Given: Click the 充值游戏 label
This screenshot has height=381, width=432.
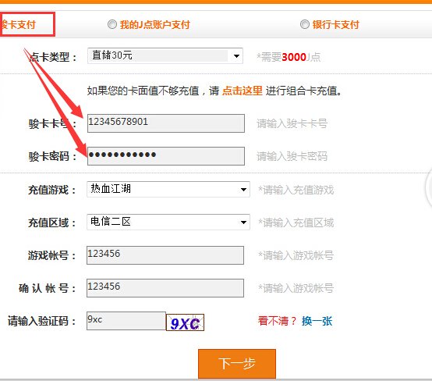Looking at the screenshot, I should (51, 190).
